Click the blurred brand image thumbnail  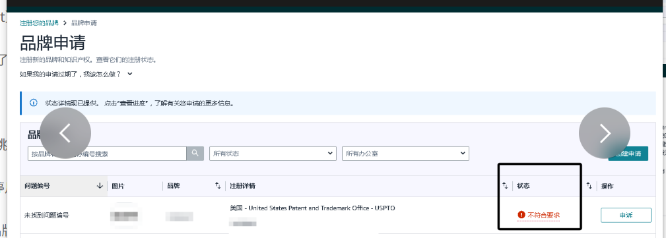124,216
